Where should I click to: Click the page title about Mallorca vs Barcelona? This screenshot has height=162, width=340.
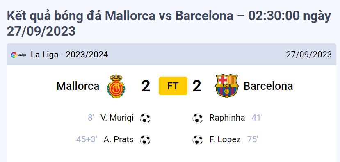(x=169, y=23)
